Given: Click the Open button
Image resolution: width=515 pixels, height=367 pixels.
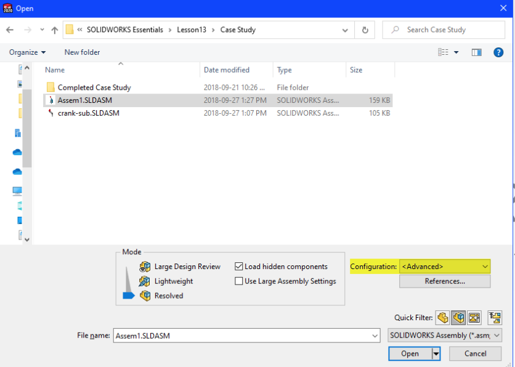Looking at the screenshot, I should (410, 353).
